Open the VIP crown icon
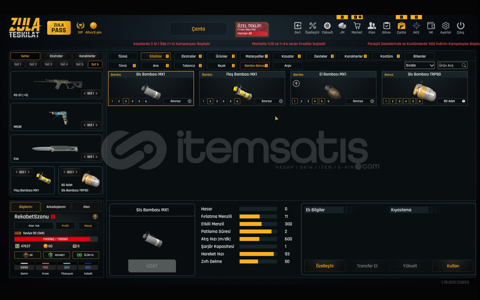Viewport: 480px width, 300px height. 80,26
